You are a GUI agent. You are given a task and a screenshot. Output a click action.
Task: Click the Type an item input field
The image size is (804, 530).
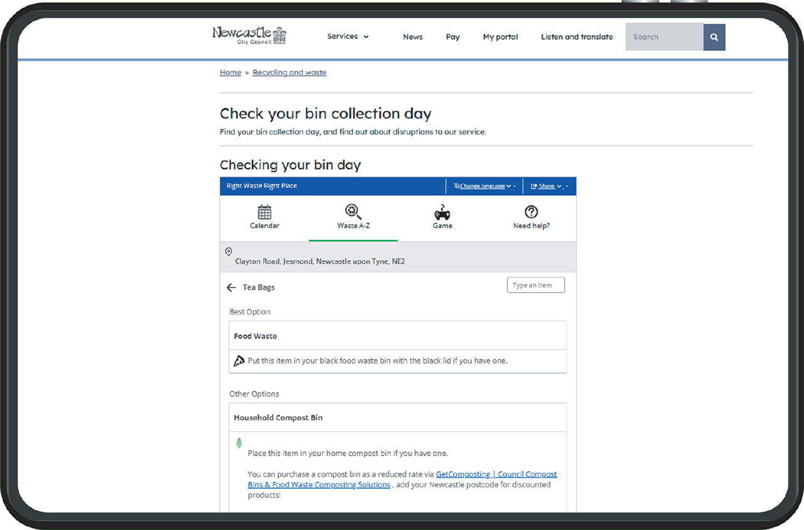[x=535, y=285]
